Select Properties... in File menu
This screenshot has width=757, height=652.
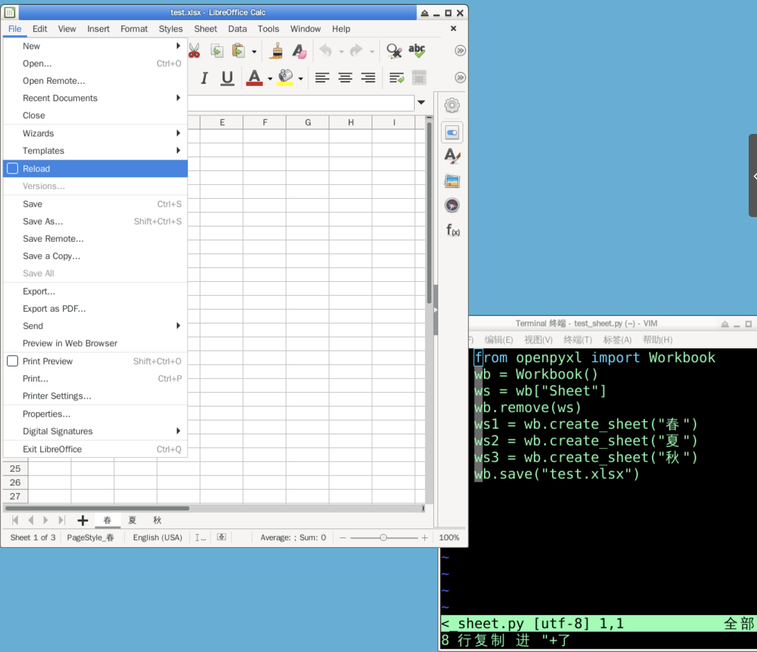95,414
